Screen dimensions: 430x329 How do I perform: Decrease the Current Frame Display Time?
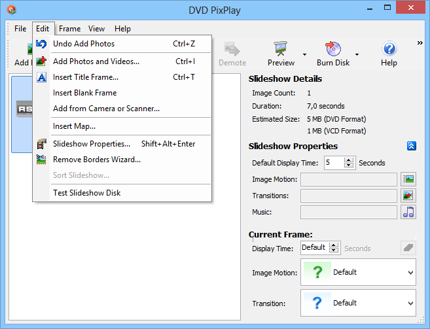coord(334,251)
